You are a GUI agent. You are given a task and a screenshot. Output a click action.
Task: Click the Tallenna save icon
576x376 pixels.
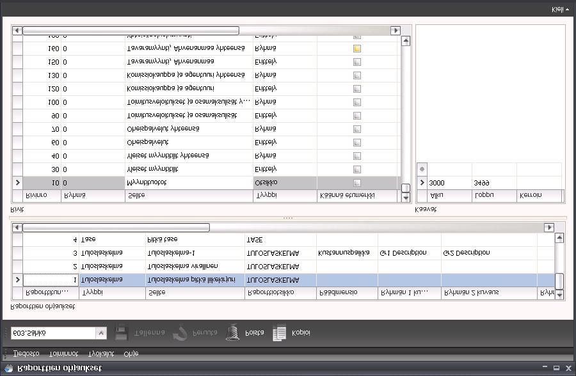point(121,333)
